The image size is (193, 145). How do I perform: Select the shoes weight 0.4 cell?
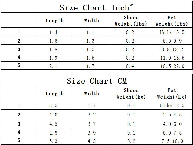[130, 66]
